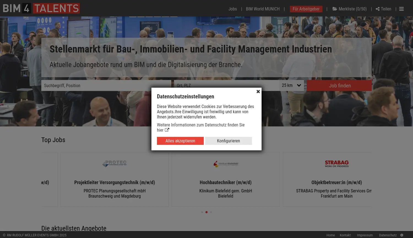The width and height of the screenshot is (413, 238).
Task: Open the Jobs menu item
Action: (x=233, y=9)
